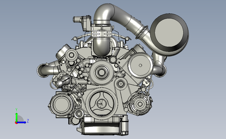This screenshot has height=139, width=226.
Task: Select the central water pump pulley
Action: 101,72
